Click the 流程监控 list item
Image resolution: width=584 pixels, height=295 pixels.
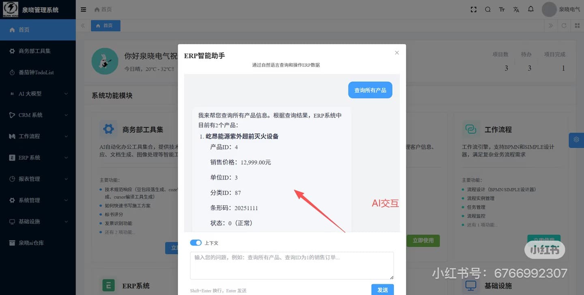pyautogui.click(x=476, y=216)
